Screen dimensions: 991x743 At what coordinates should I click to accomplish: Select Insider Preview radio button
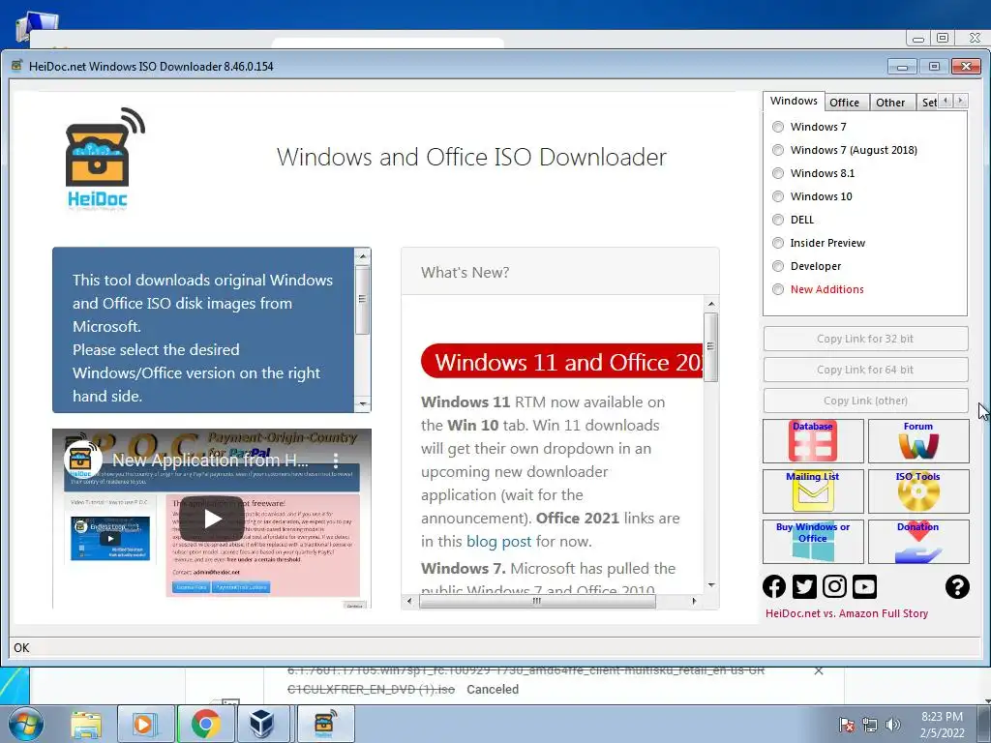pos(778,243)
